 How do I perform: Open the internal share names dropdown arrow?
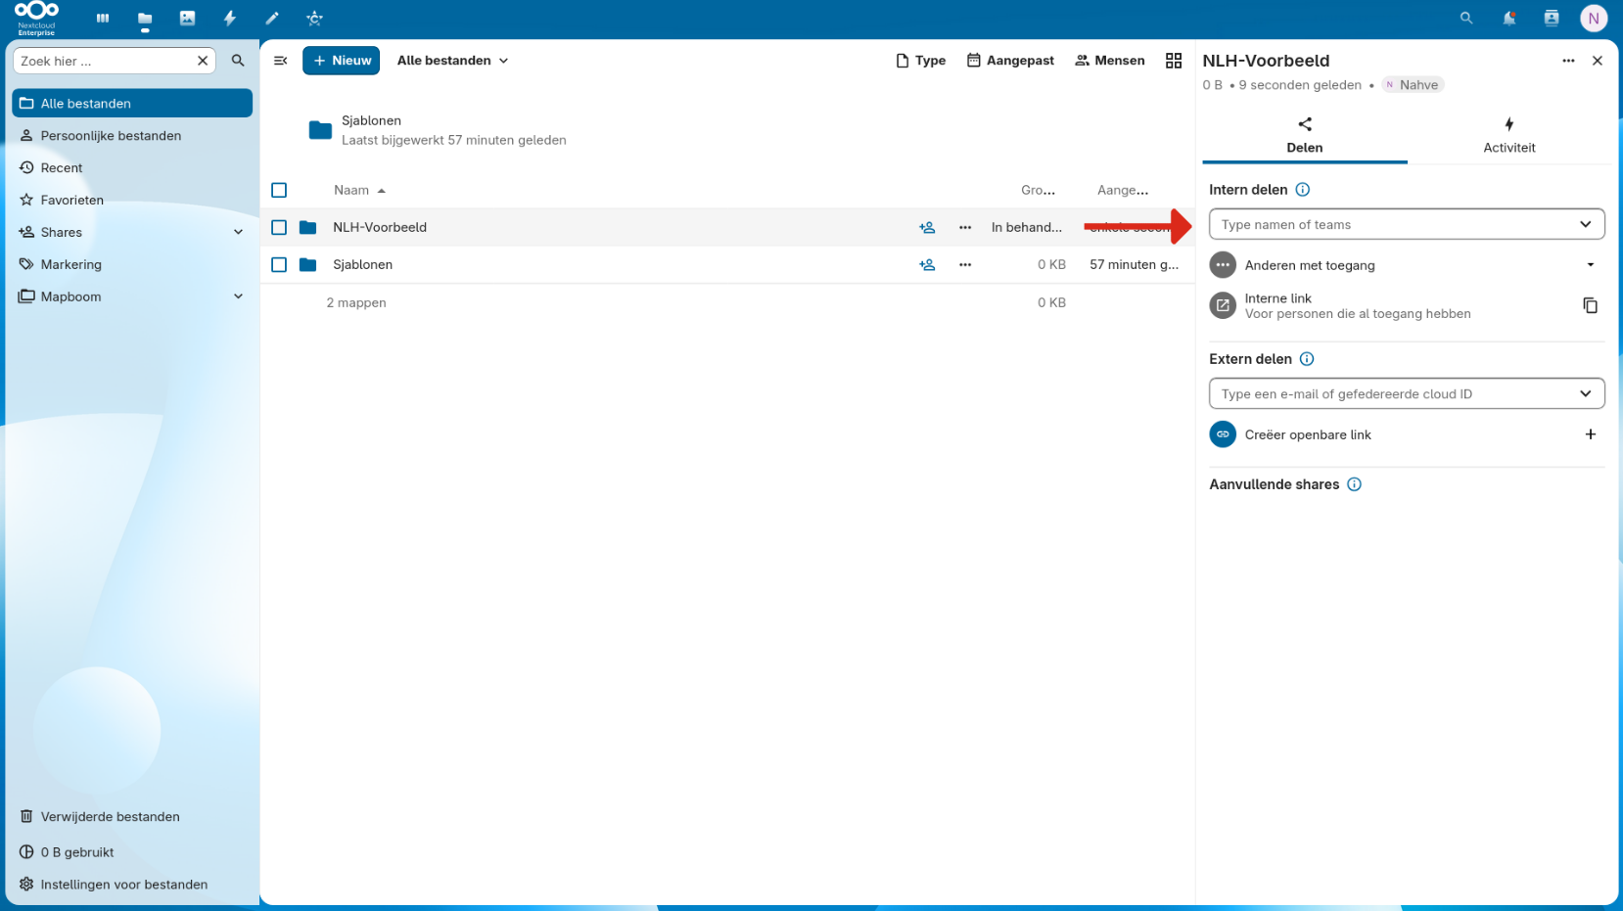[x=1585, y=224]
